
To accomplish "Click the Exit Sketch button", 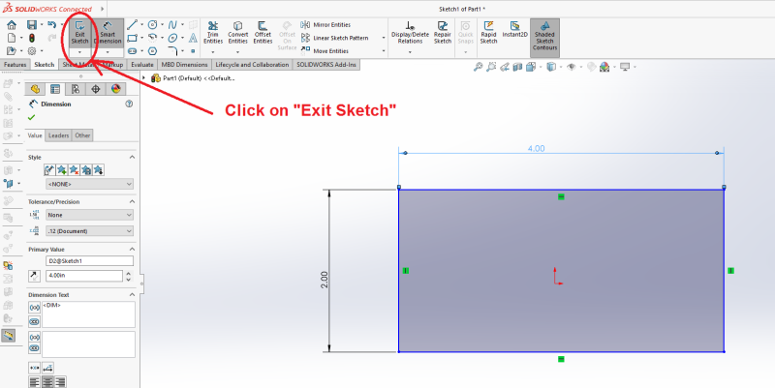I will click(x=79, y=33).
